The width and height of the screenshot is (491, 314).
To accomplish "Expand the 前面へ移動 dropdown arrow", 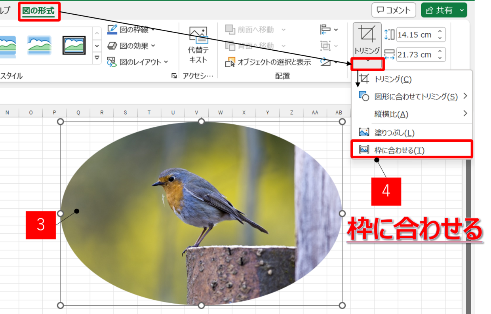I will (x=283, y=29).
